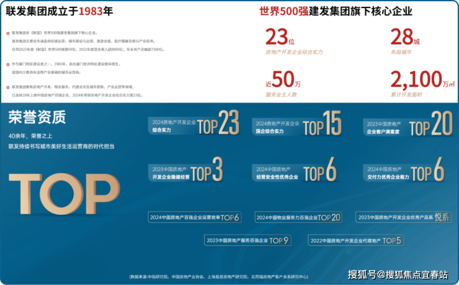Screen dimensions: 459x285
Task: Click the bullet line starting 联发集团聚焦房地产开发
Action: pyautogui.click(x=73, y=87)
